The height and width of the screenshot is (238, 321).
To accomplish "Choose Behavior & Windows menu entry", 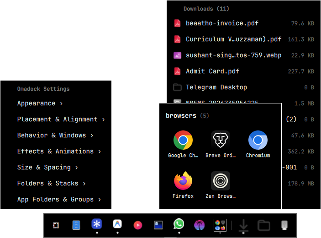I will pos(56,135).
